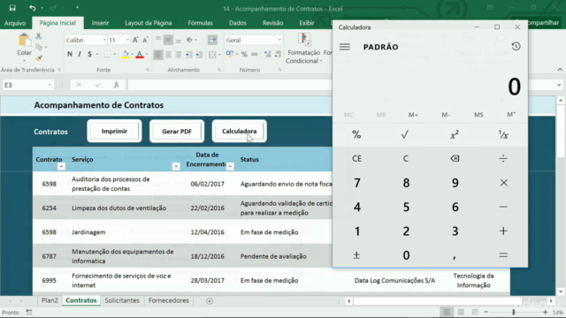Open the Inserir ribbon tab
The width and height of the screenshot is (566, 318).
[100, 23]
